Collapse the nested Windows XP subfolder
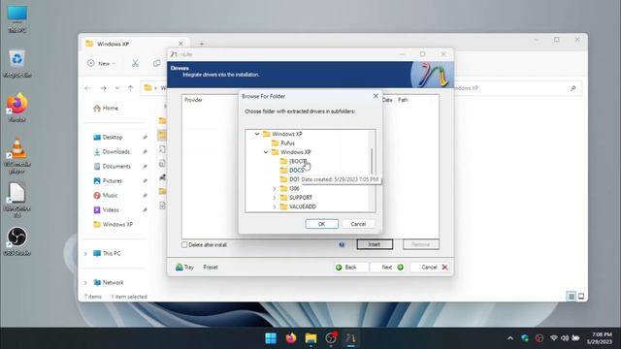The width and height of the screenshot is (621, 349). (266, 152)
